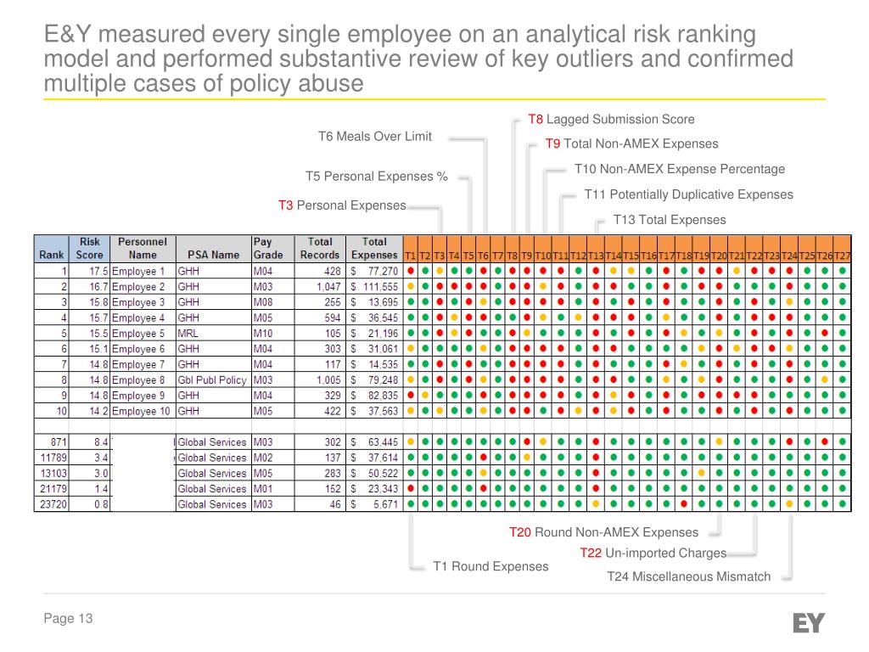Click the rank 871 cell
The width and height of the screenshot is (869, 652).
point(52,441)
